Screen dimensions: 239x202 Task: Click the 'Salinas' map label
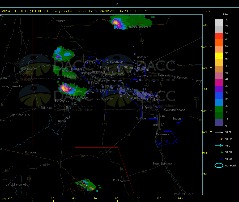pyautogui.click(x=46, y=108)
